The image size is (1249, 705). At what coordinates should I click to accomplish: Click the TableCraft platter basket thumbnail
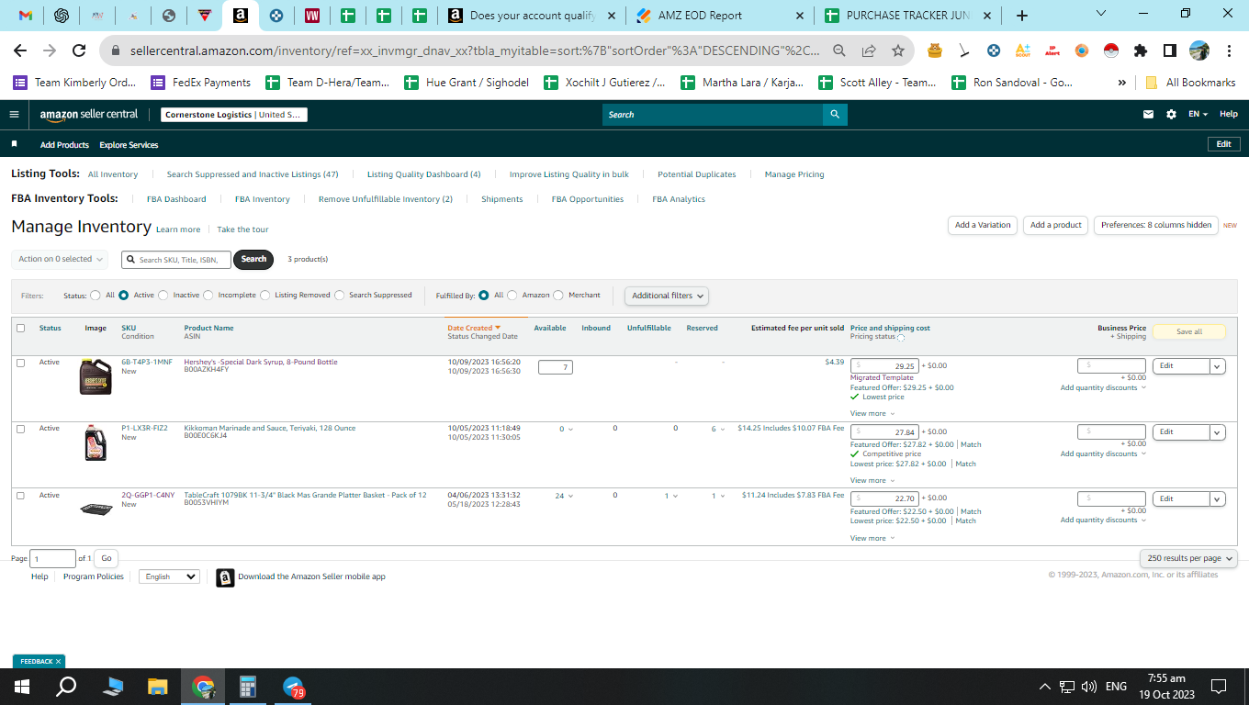[96, 509]
